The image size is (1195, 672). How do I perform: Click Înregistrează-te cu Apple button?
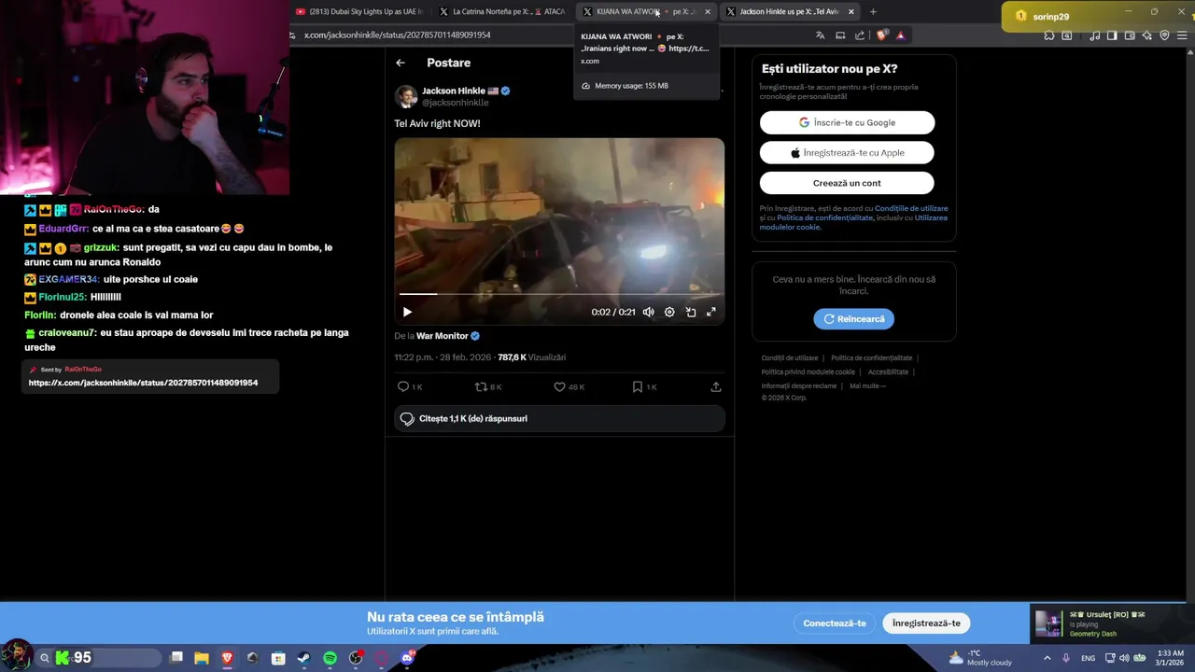coord(847,153)
